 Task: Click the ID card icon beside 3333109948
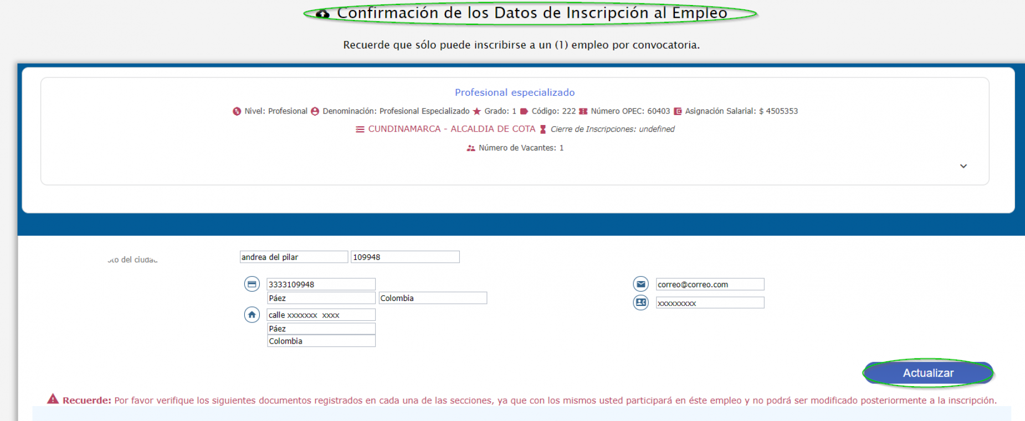tap(252, 284)
